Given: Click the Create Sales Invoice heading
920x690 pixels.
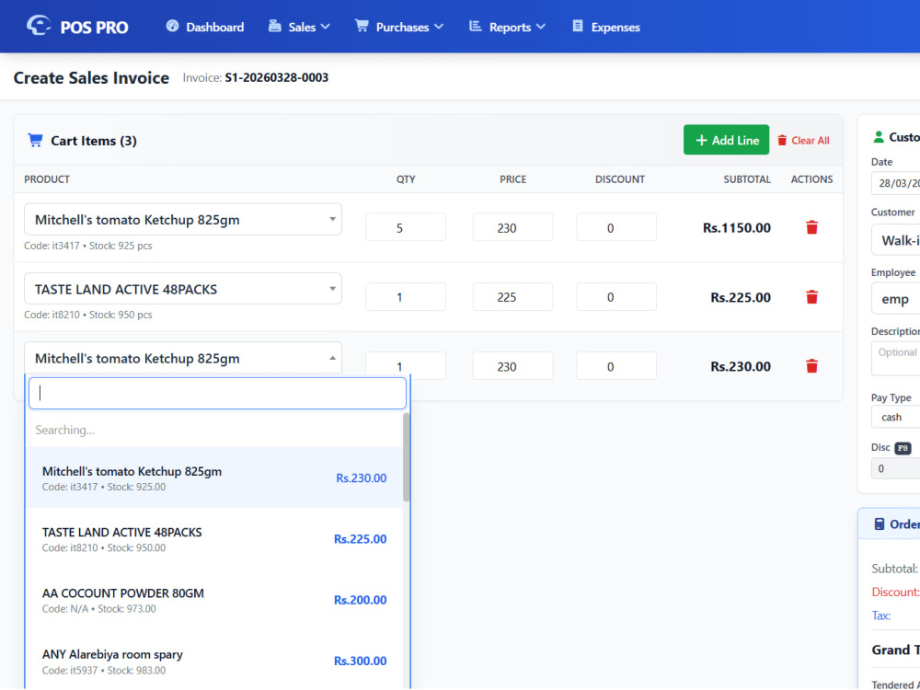Looking at the screenshot, I should 91,77.
